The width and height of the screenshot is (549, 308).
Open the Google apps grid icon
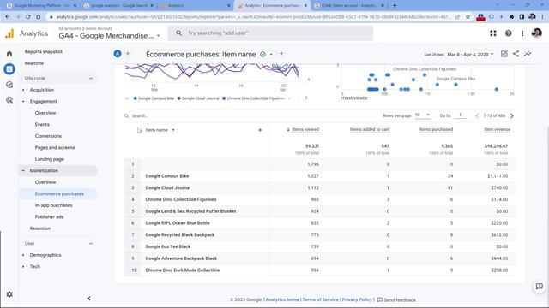(493, 33)
